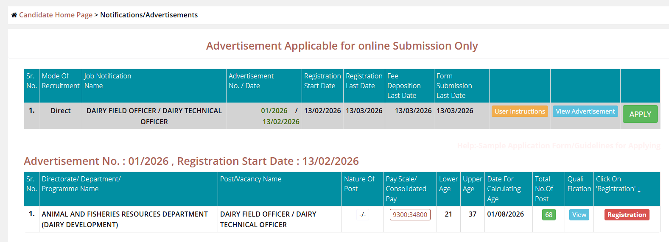Image resolution: width=669 pixels, height=242 pixels.
Task: Click the blue View Advertisement button
Action: (585, 111)
